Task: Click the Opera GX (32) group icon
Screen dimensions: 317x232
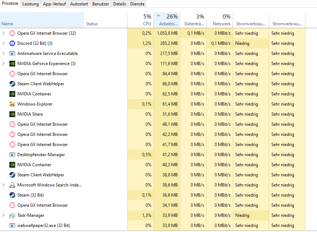Action: coord(12,33)
